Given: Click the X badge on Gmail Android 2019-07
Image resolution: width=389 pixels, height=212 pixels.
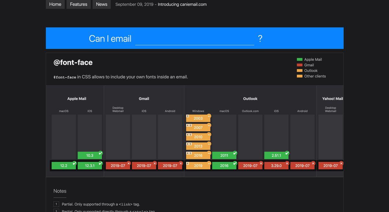Looking at the screenshot, I should (x=181, y=163).
